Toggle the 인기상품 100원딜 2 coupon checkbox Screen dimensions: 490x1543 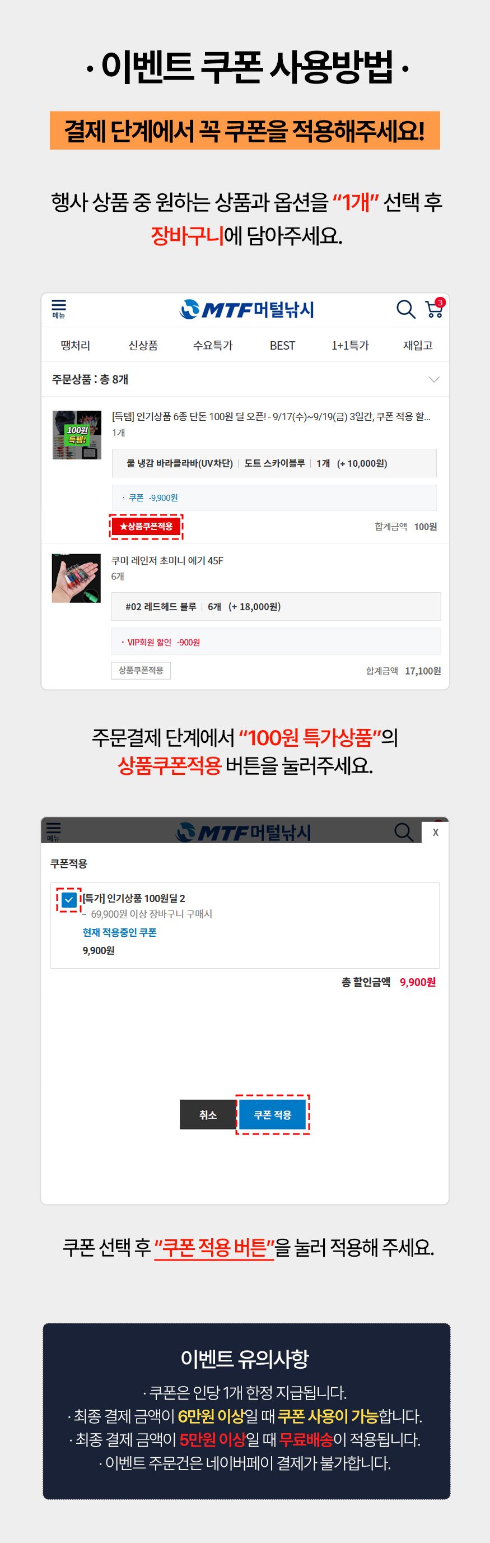(69, 899)
